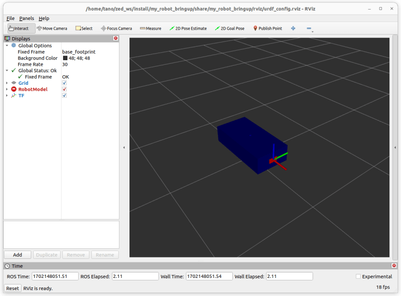Image resolution: width=401 pixels, height=296 pixels.
Task: Click the Background Color black swatch
Action: (x=65, y=58)
